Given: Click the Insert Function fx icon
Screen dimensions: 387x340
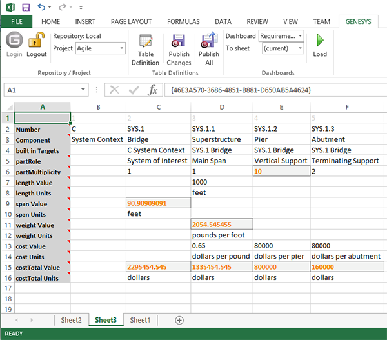Looking at the screenshot, I should [x=153, y=90].
